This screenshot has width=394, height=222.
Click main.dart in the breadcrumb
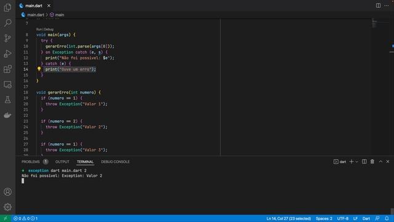click(x=36, y=15)
